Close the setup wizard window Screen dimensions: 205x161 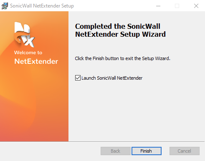click(x=196, y=6)
